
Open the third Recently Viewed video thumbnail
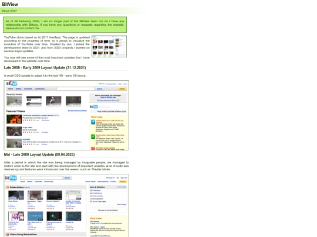(x=53, y=101)
